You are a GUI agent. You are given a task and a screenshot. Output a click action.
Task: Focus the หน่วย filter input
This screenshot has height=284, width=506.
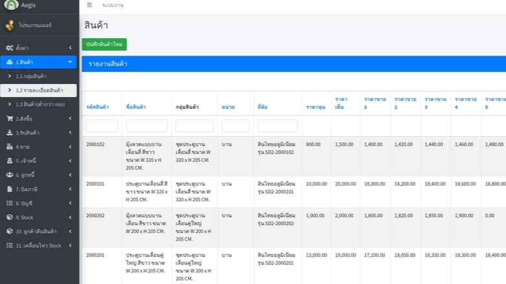pyautogui.click(x=236, y=126)
